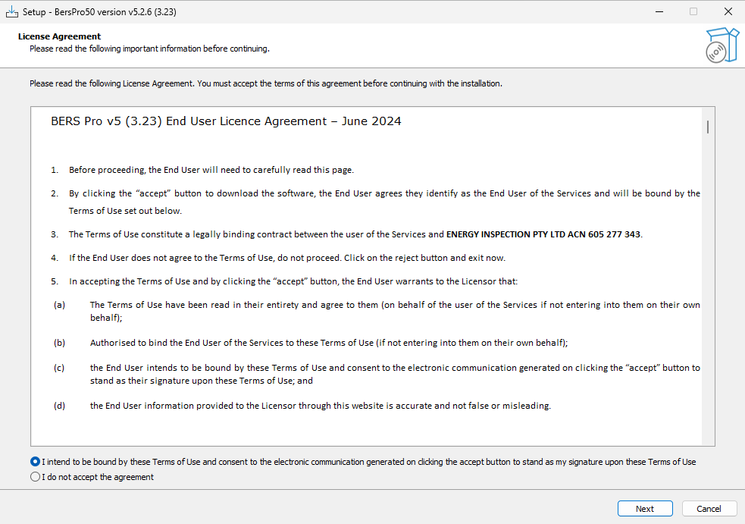Image resolution: width=745 pixels, height=524 pixels.
Task: Click 'Please read the following important information' subtitle
Action: pyautogui.click(x=149, y=49)
